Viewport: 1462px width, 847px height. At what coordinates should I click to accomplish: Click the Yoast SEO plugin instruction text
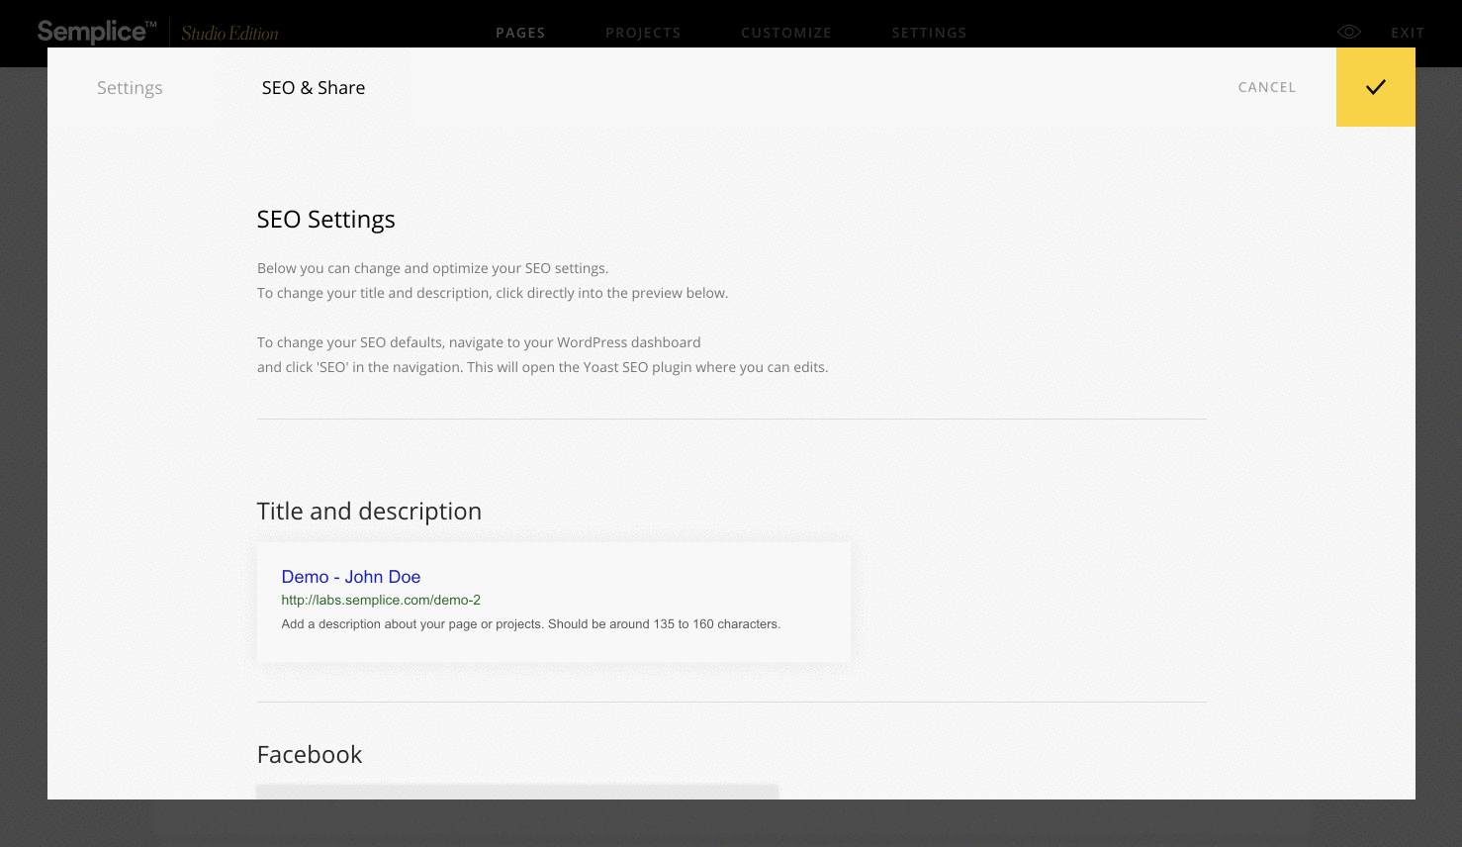(542, 367)
